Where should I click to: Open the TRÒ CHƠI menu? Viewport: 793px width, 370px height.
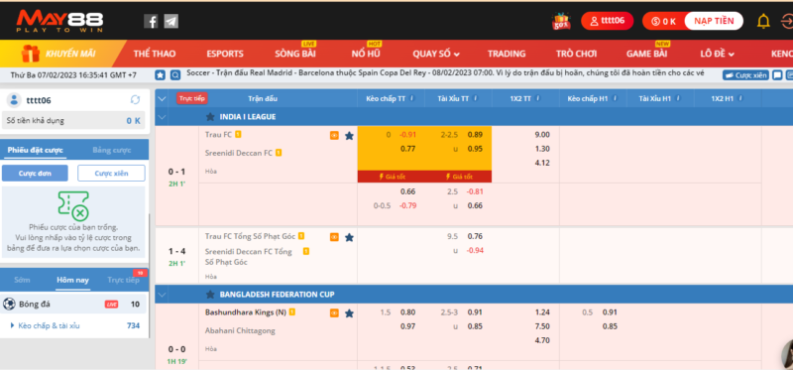[576, 54]
